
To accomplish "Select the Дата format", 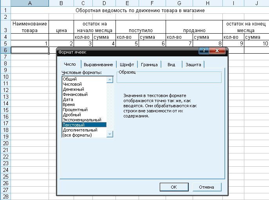I will click(84, 99).
